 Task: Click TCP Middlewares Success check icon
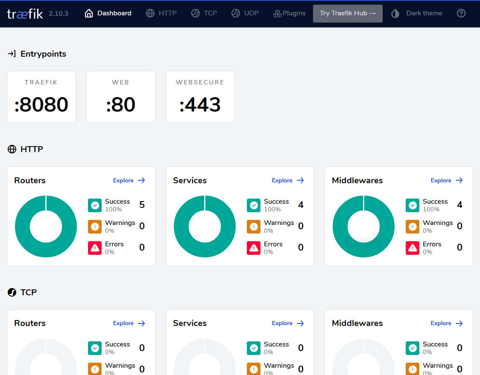pos(413,348)
